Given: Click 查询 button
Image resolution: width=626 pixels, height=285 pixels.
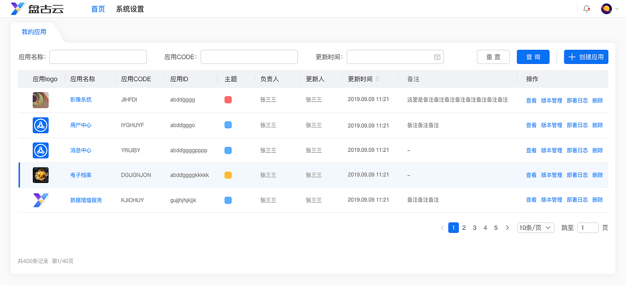Looking at the screenshot, I should [533, 57].
